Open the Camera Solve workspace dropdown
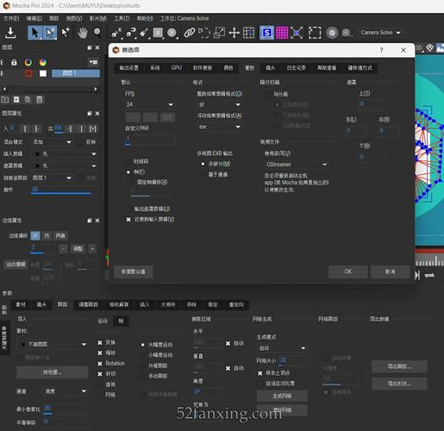This screenshot has height=431, width=444. [x=380, y=33]
